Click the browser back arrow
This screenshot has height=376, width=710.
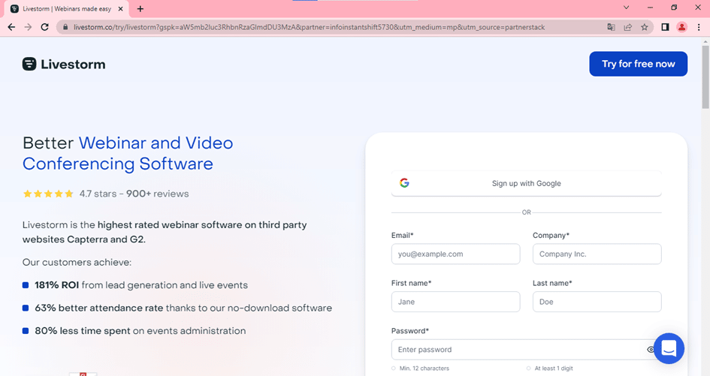coord(12,27)
